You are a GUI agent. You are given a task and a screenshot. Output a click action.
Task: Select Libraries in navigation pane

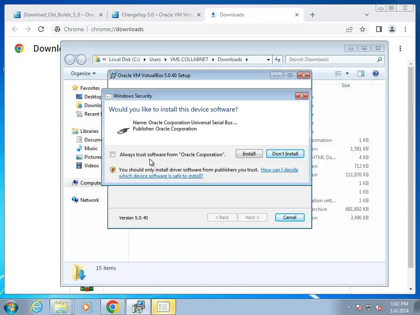pyautogui.click(x=89, y=131)
